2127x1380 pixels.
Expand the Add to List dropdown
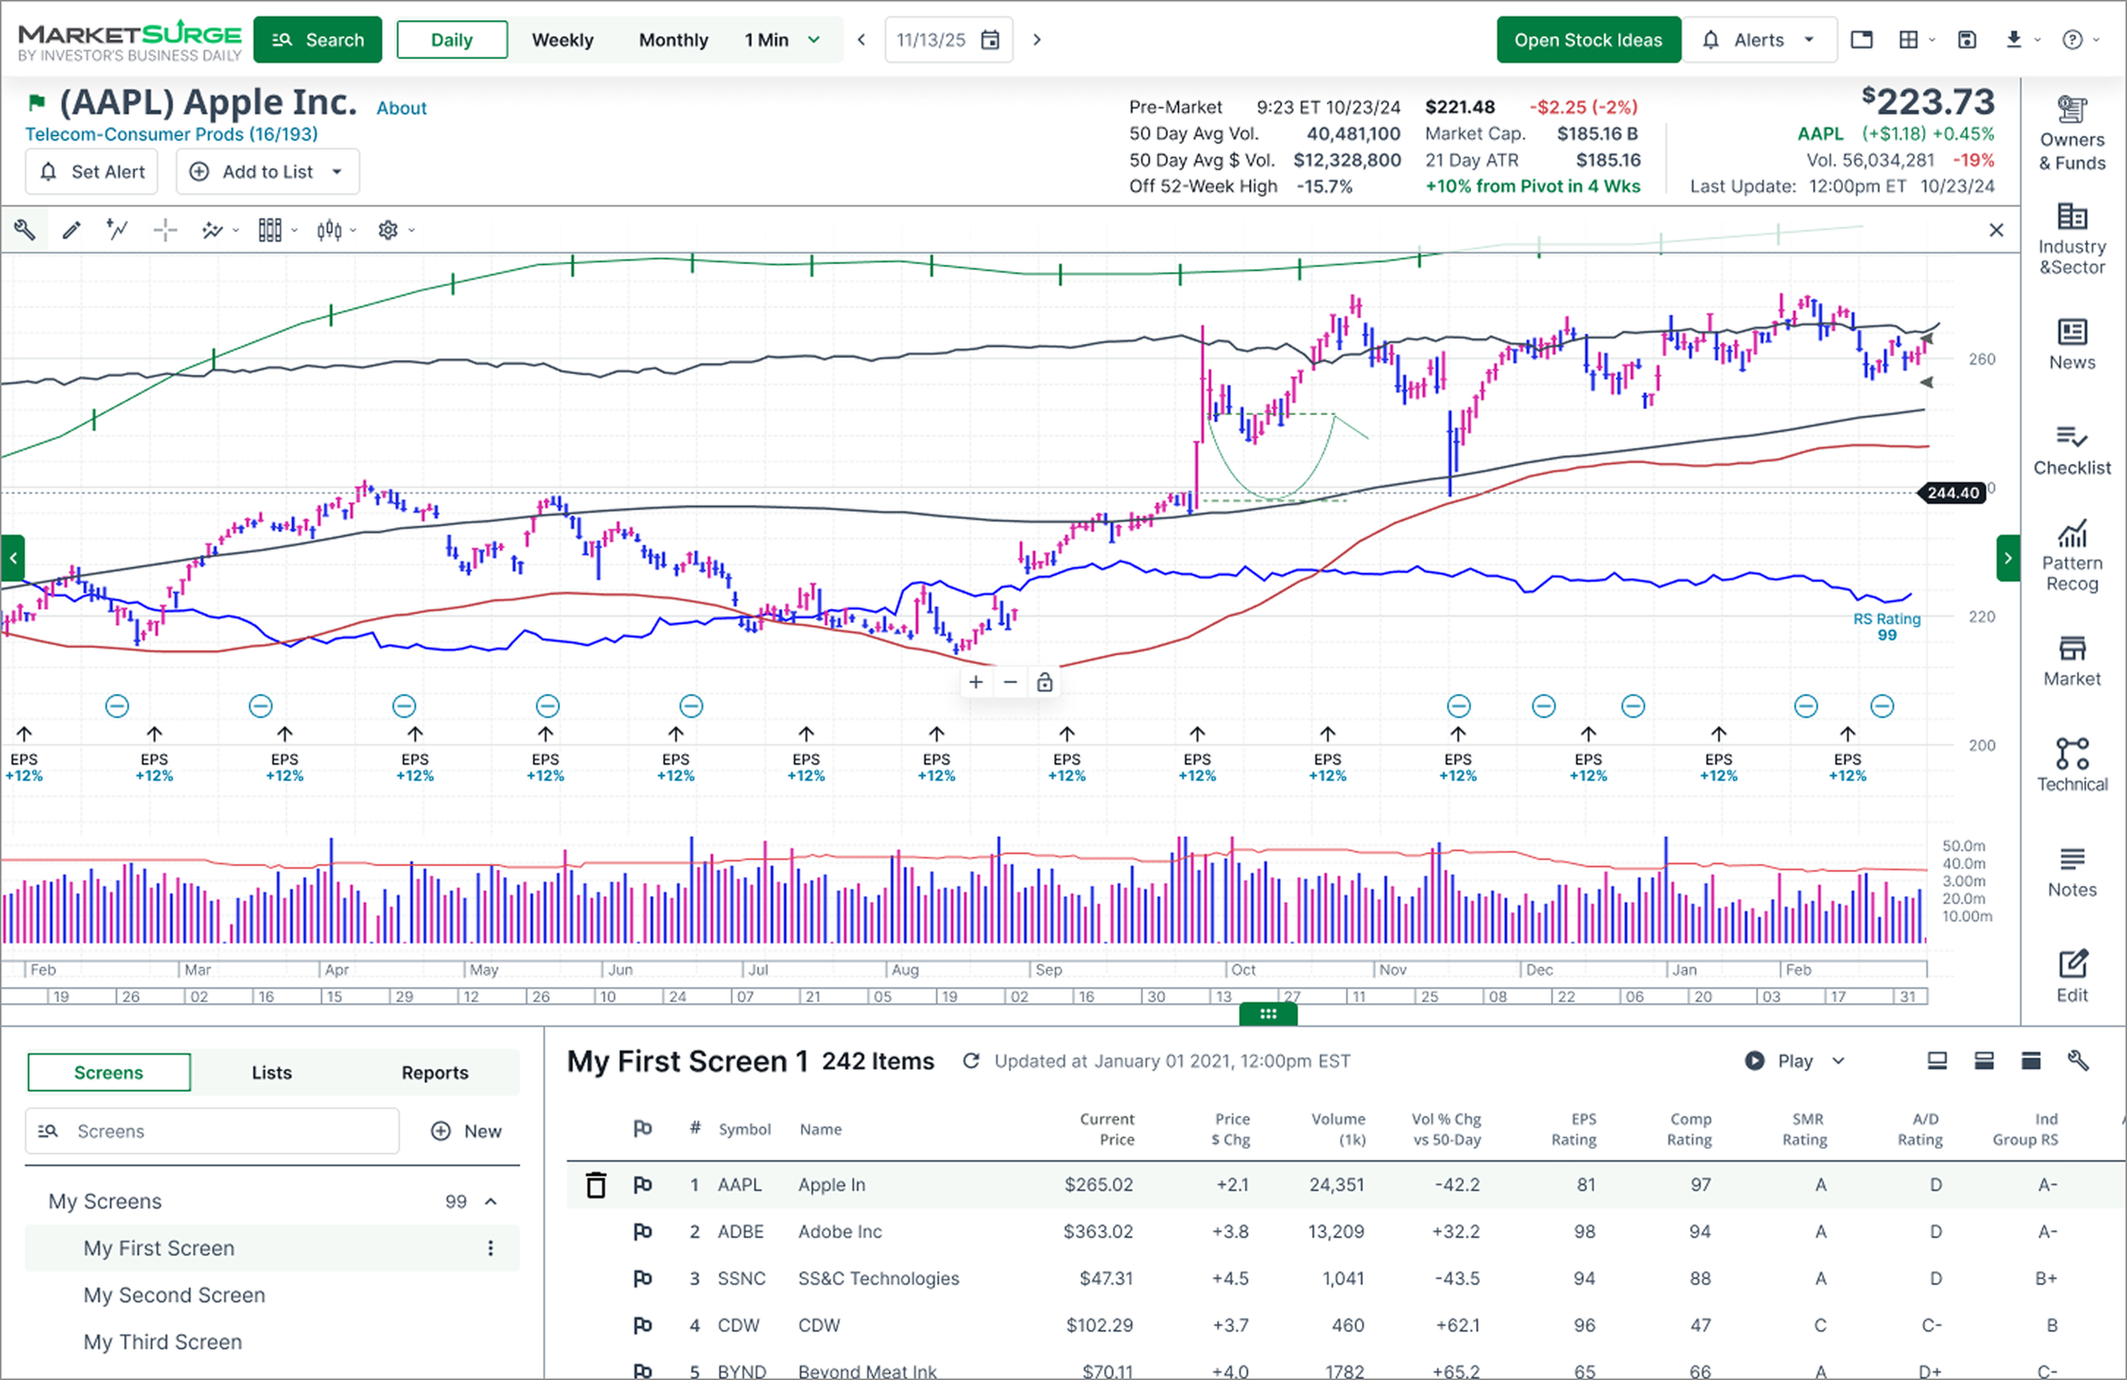[337, 172]
